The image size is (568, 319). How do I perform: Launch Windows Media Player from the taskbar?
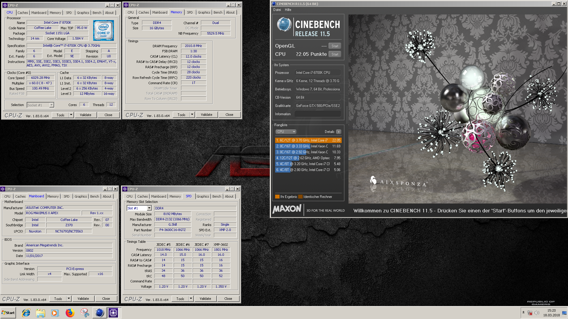click(55, 313)
